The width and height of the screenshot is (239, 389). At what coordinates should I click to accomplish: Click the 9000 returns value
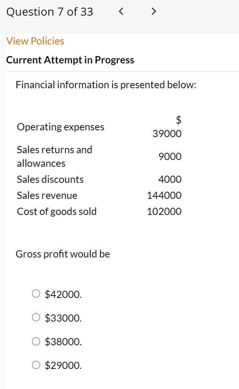pos(170,156)
